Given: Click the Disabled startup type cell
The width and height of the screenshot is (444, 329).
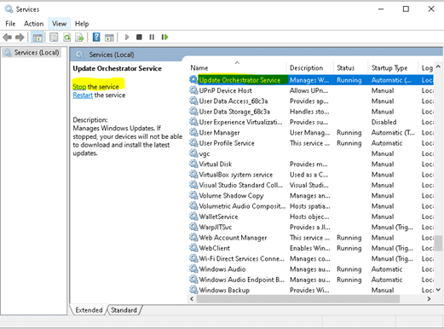Looking at the screenshot, I should [x=383, y=122].
